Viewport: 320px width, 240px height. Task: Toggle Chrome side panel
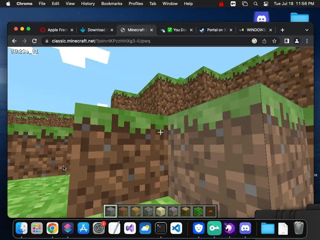pos(287,41)
